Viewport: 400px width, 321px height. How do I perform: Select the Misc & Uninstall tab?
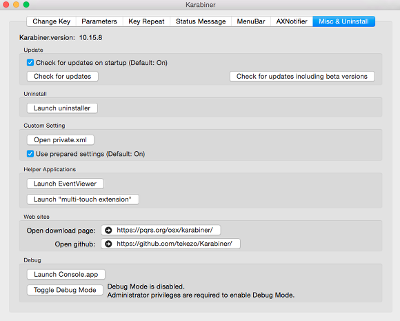(343, 21)
